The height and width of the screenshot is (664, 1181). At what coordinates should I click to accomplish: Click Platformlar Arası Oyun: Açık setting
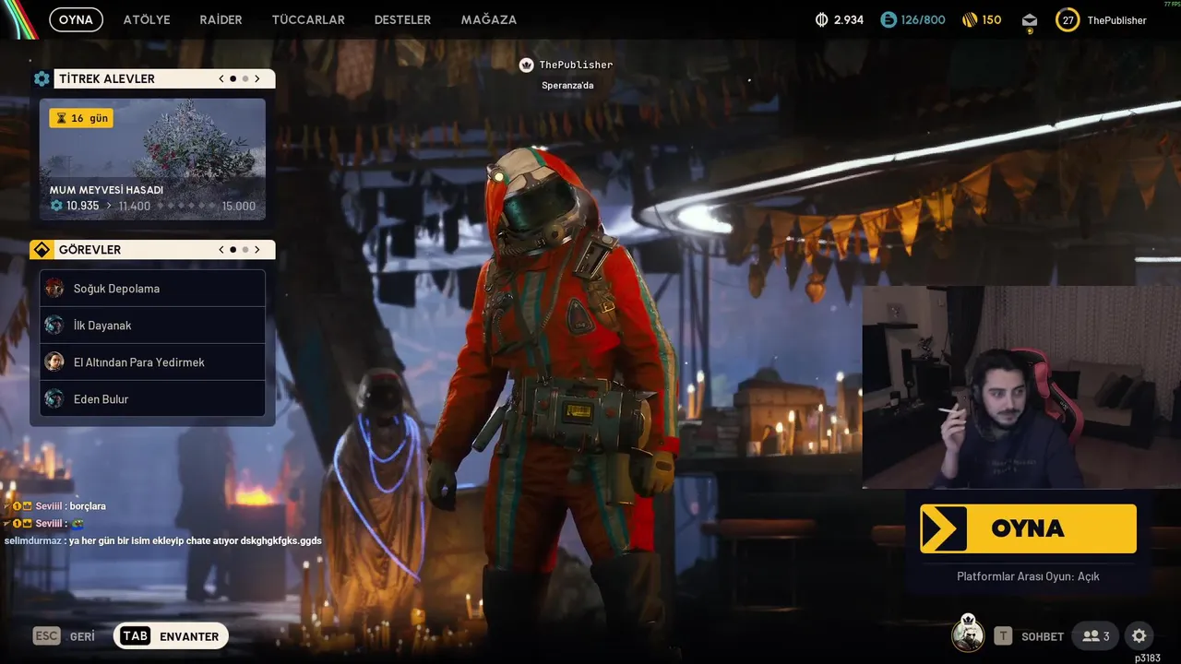tap(1028, 576)
